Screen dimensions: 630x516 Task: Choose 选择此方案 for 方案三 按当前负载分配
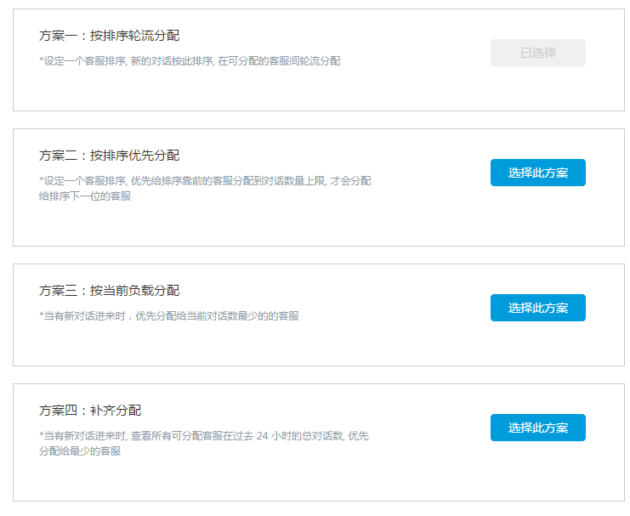tap(537, 308)
